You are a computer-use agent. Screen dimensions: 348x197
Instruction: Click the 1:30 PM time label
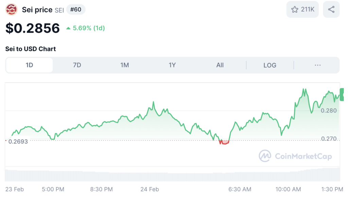[332, 189]
